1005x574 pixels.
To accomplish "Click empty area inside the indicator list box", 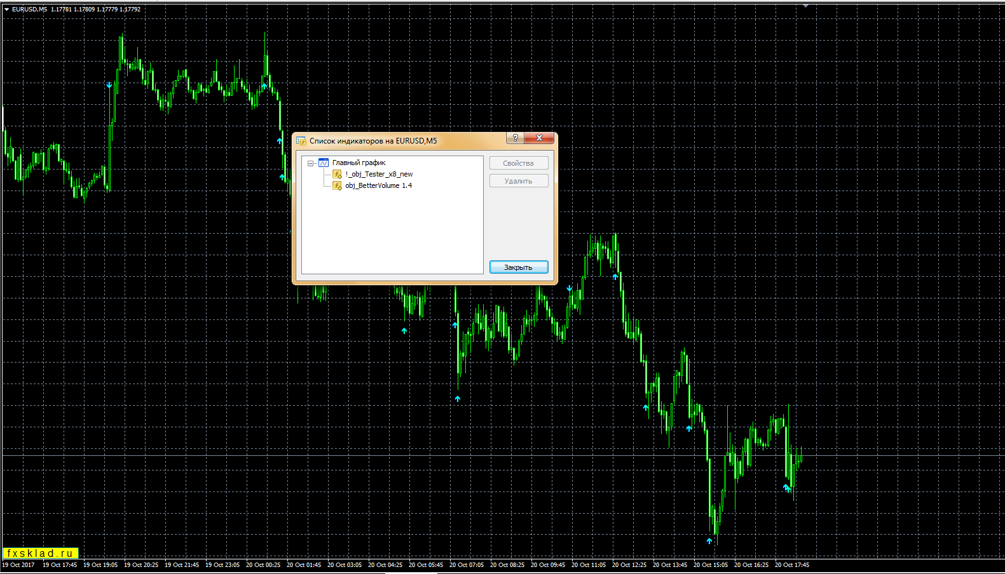I will (392, 235).
